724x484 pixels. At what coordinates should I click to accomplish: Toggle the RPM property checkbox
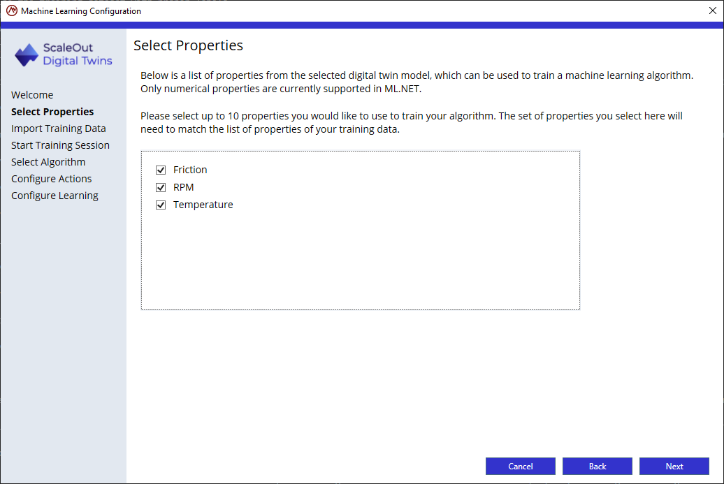point(161,187)
